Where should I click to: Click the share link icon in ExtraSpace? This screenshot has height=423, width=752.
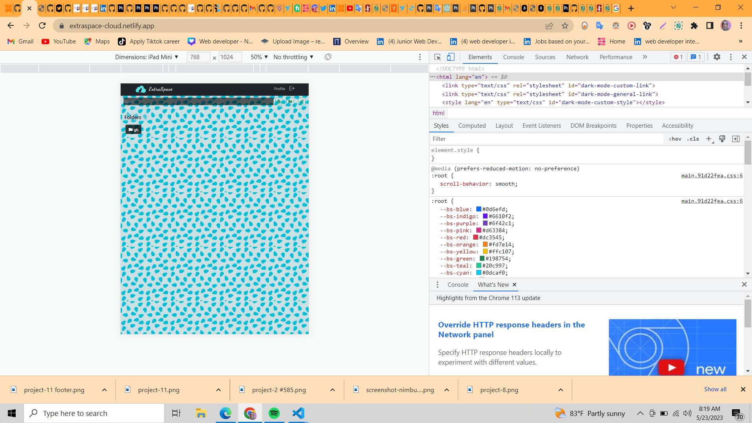coord(302,101)
